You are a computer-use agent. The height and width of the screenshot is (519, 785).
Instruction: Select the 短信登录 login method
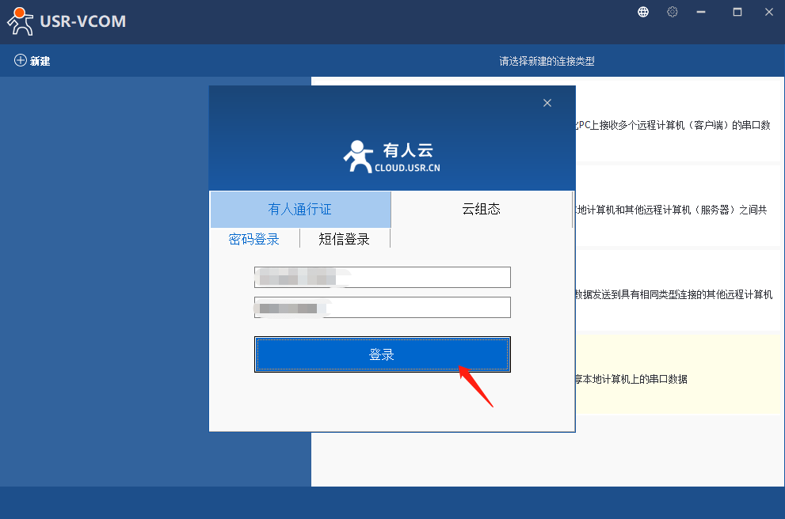pos(345,239)
